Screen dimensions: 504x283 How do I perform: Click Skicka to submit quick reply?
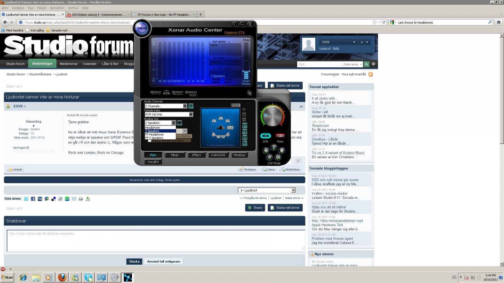[x=134, y=261]
